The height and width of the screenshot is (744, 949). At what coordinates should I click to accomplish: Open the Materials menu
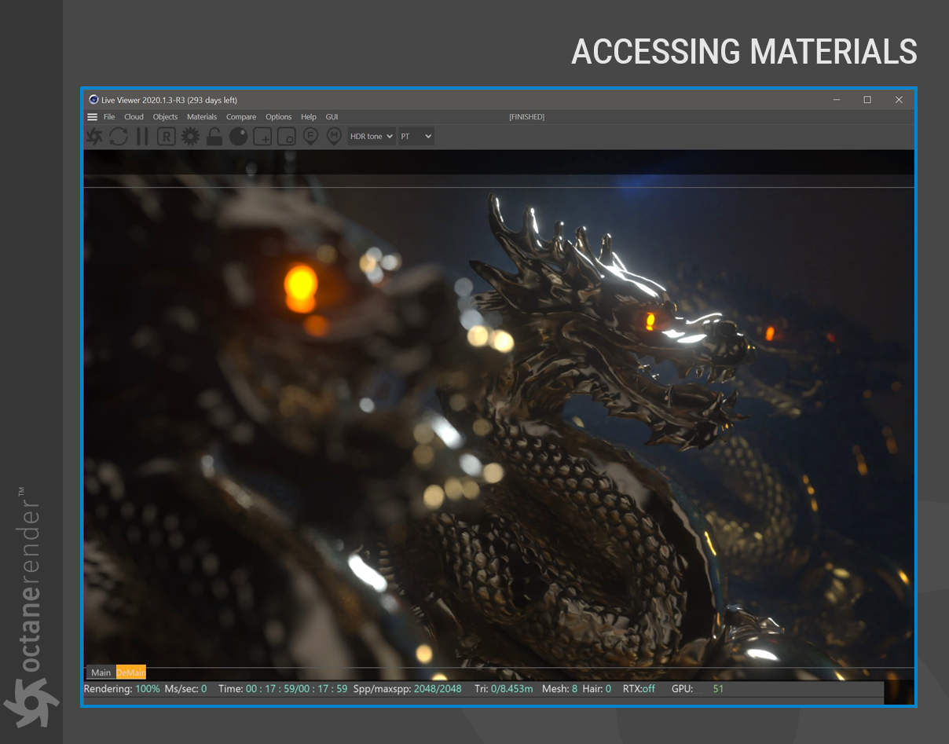click(202, 117)
